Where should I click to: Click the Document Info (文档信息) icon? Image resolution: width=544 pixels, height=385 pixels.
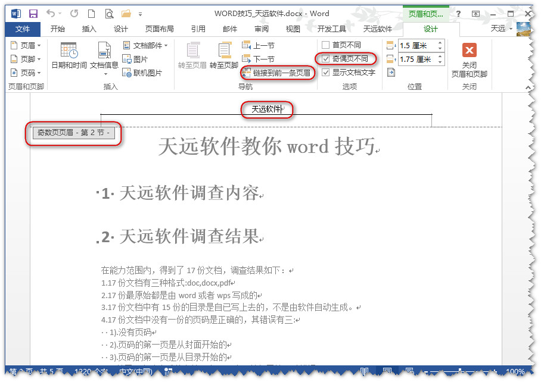[x=104, y=51]
